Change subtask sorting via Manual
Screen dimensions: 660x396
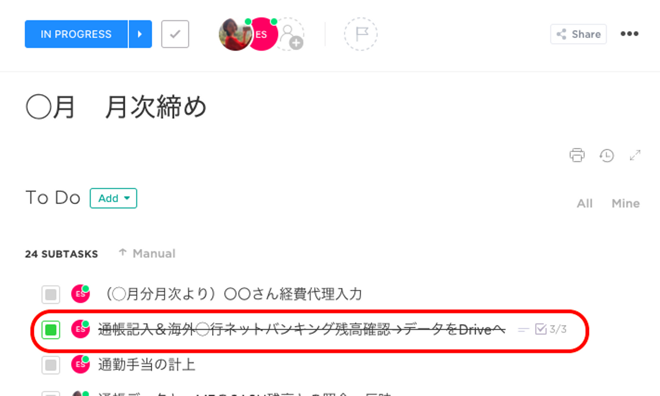147,253
